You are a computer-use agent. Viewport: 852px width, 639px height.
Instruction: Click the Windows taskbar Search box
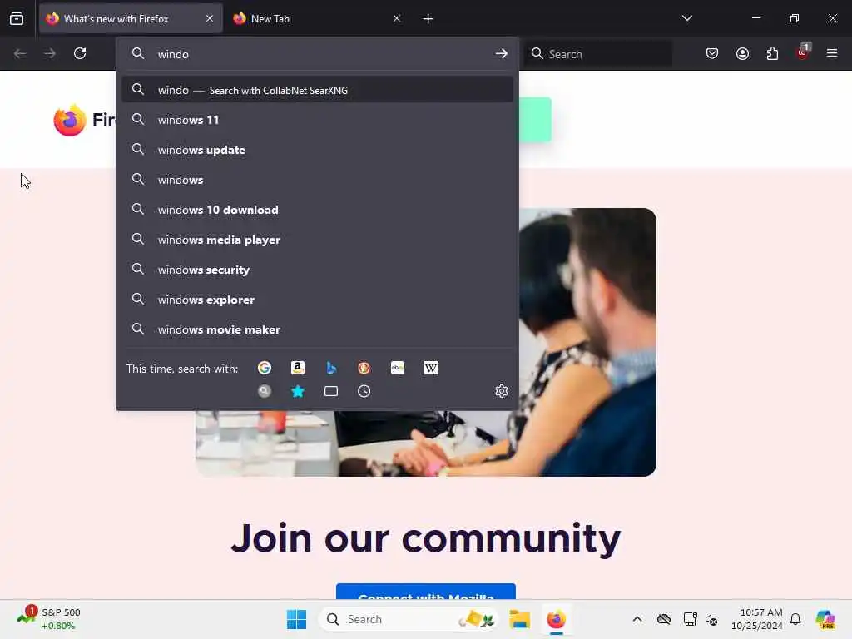coord(409,619)
